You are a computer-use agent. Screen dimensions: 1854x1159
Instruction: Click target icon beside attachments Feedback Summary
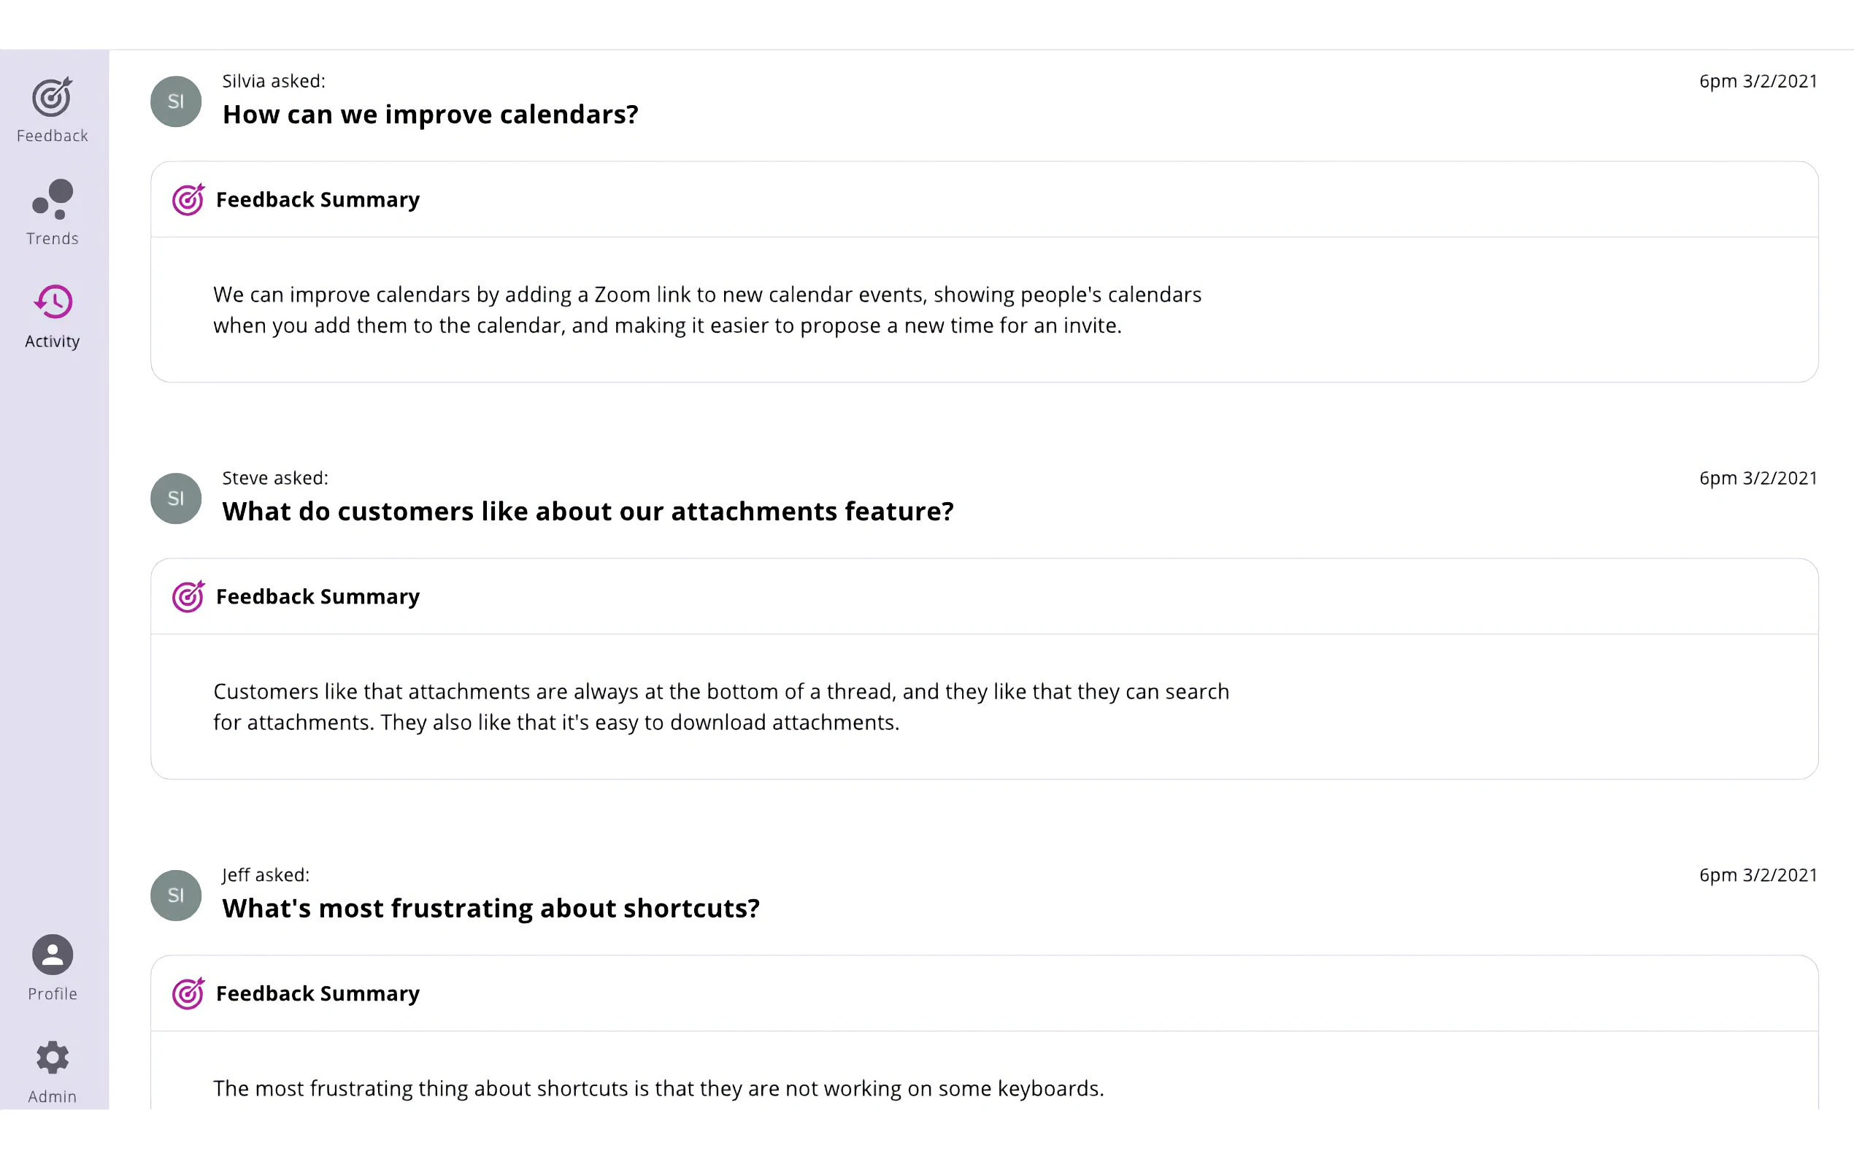(188, 596)
